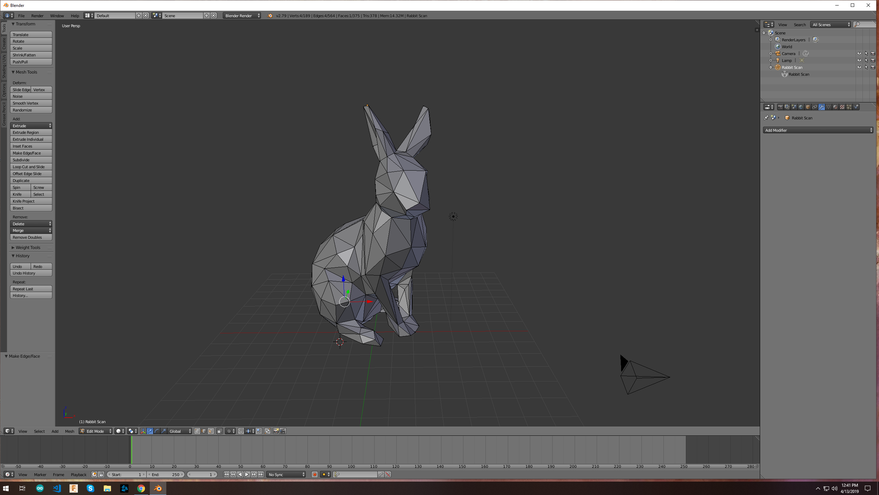The height and width of the screenshot is (495, 879).
Task: Click the Remove Doubles button
Action: click(31, 237)
